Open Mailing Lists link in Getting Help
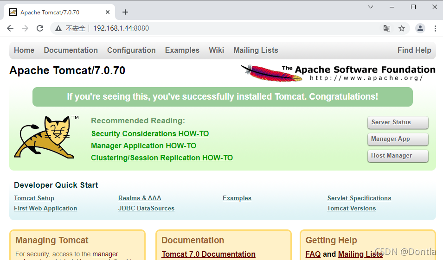The width and height of the screenshot is (443, 260). click(360, 254)
